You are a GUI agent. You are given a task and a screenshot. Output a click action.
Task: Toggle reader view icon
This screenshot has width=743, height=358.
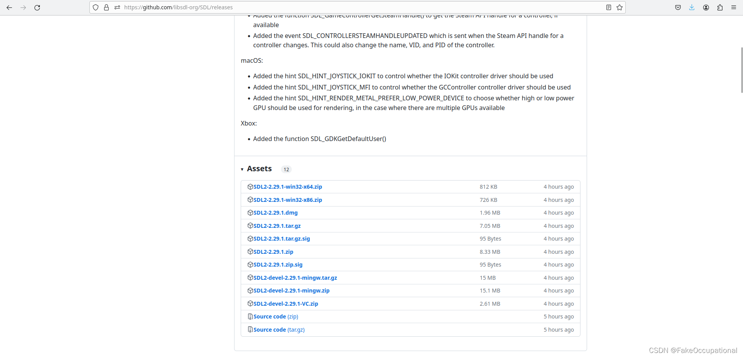pyautogui.click(x=609, y=7)
